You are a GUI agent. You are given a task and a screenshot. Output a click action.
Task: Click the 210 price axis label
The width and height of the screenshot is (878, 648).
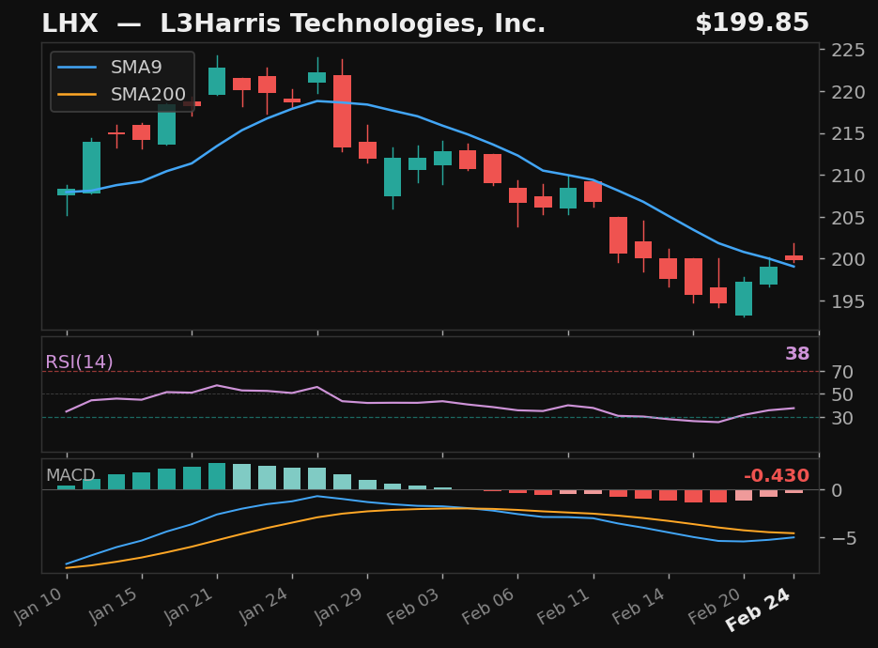[848, 176]
